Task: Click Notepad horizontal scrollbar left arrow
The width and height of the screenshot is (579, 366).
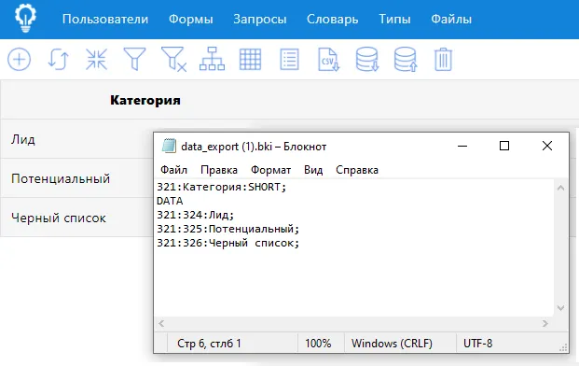Action: pos(161,323)
